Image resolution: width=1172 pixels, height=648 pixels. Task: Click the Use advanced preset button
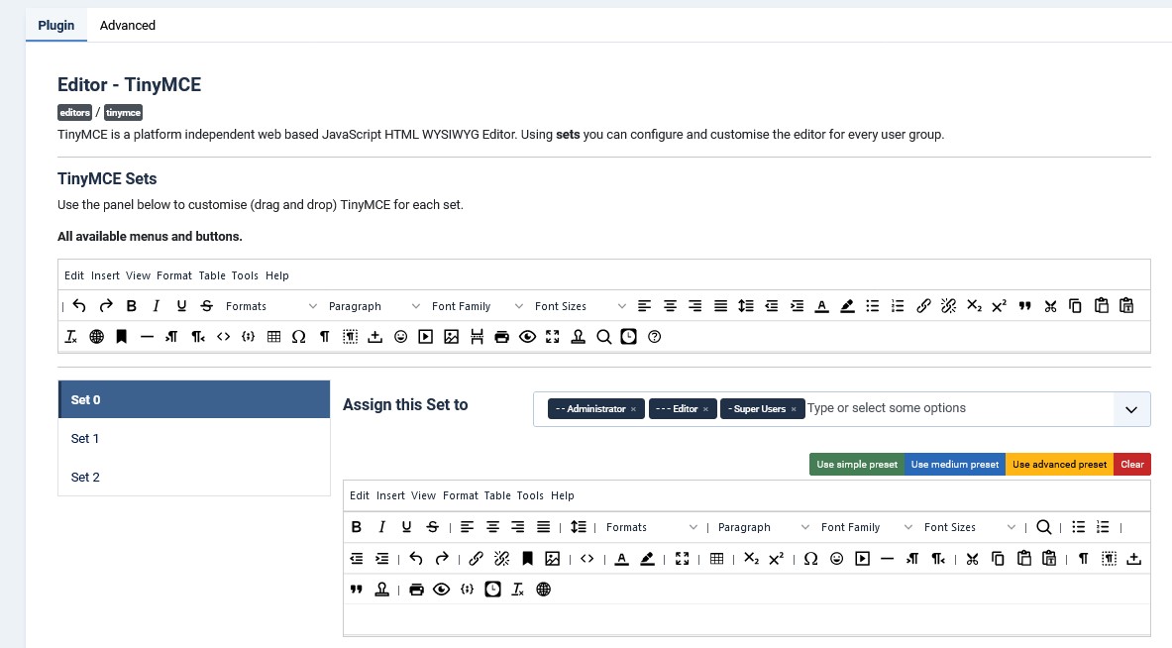(x=1058, y=463)
